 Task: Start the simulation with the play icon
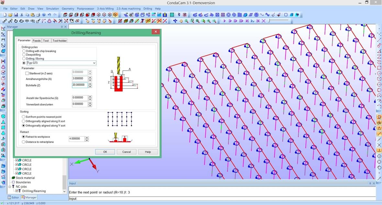225,21
